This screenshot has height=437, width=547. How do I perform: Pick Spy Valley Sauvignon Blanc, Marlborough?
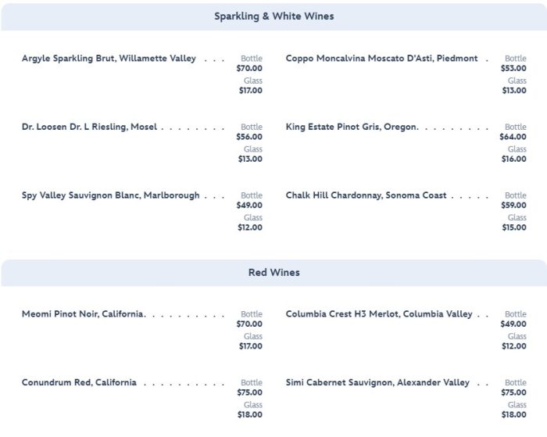(110, 195)
